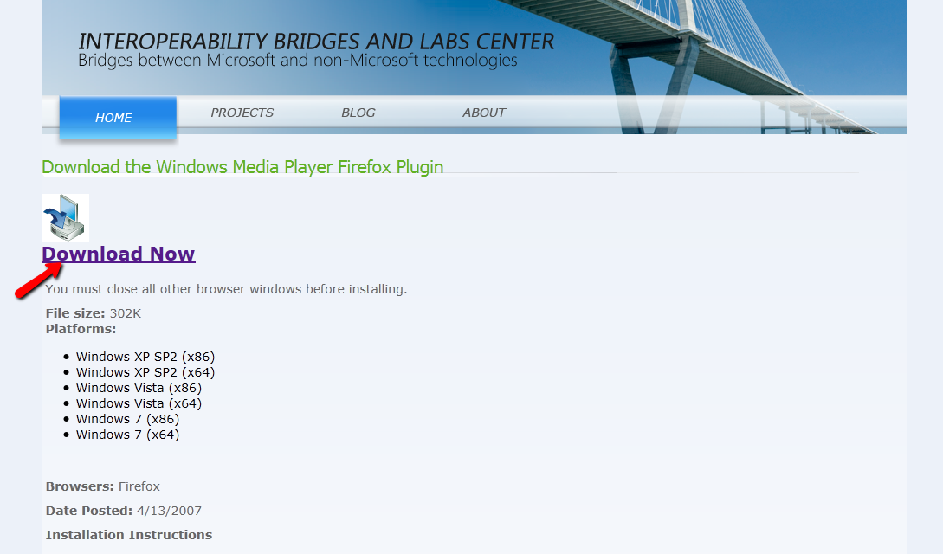Image resolution: width=943 pixels, height=554 pixels.
Task: Select the Windows Media Player Firefox Plugin heading
Action: (242, 166)
